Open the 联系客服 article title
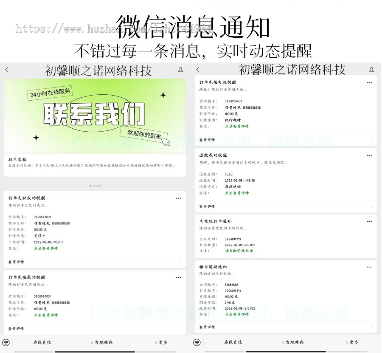This screenshot has height=353, width=382. (17, 160)
